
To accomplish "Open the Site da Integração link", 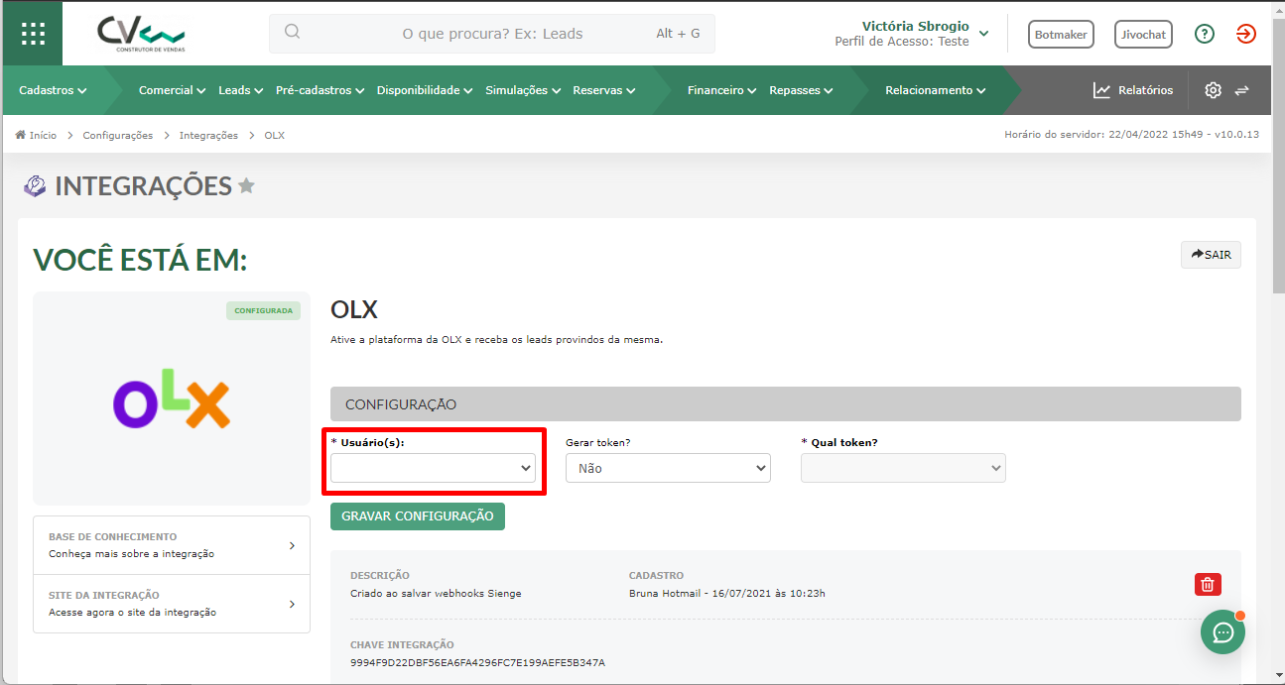I will 172,604.
